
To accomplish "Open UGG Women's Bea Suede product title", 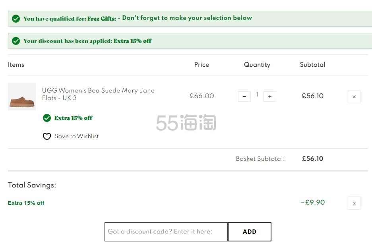I will point(98,94).
